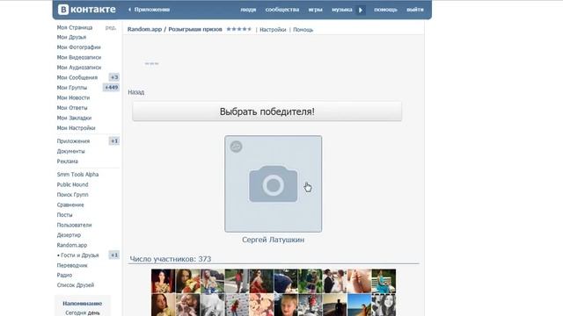This screenshot has width=563, height=316.
Task: Open Переводчик app link
Action: point(72,265)
